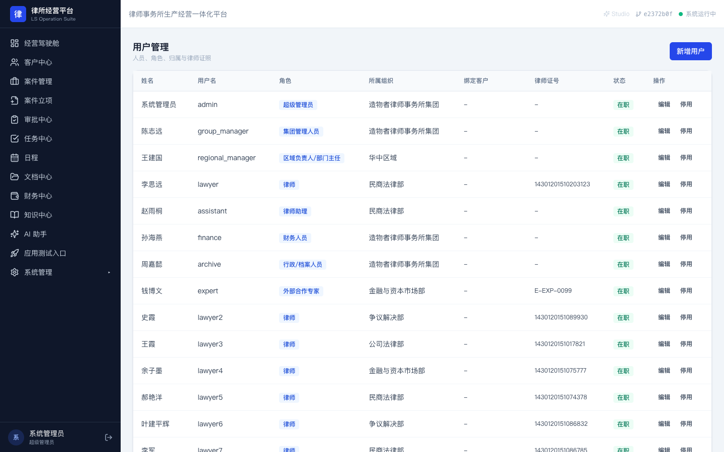724x452 pixels.
Task: Open 客户中心 menu item
Action: coord(60,62)
